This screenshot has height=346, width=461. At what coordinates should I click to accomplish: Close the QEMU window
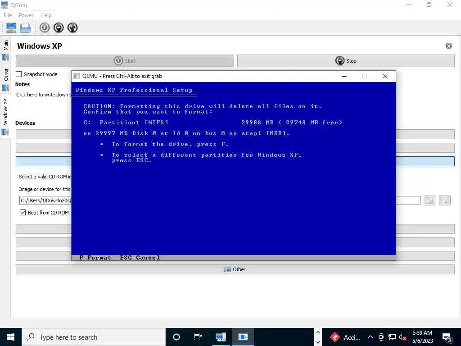(x=385, y=76)
